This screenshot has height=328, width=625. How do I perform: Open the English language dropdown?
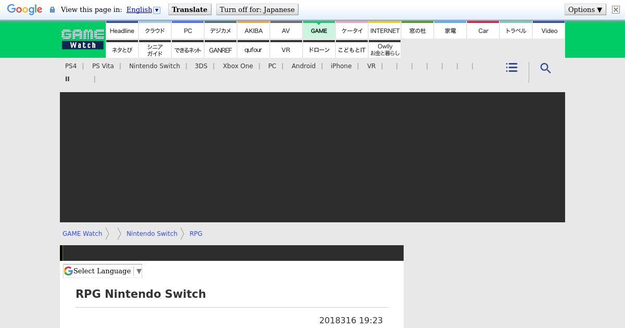143,9
